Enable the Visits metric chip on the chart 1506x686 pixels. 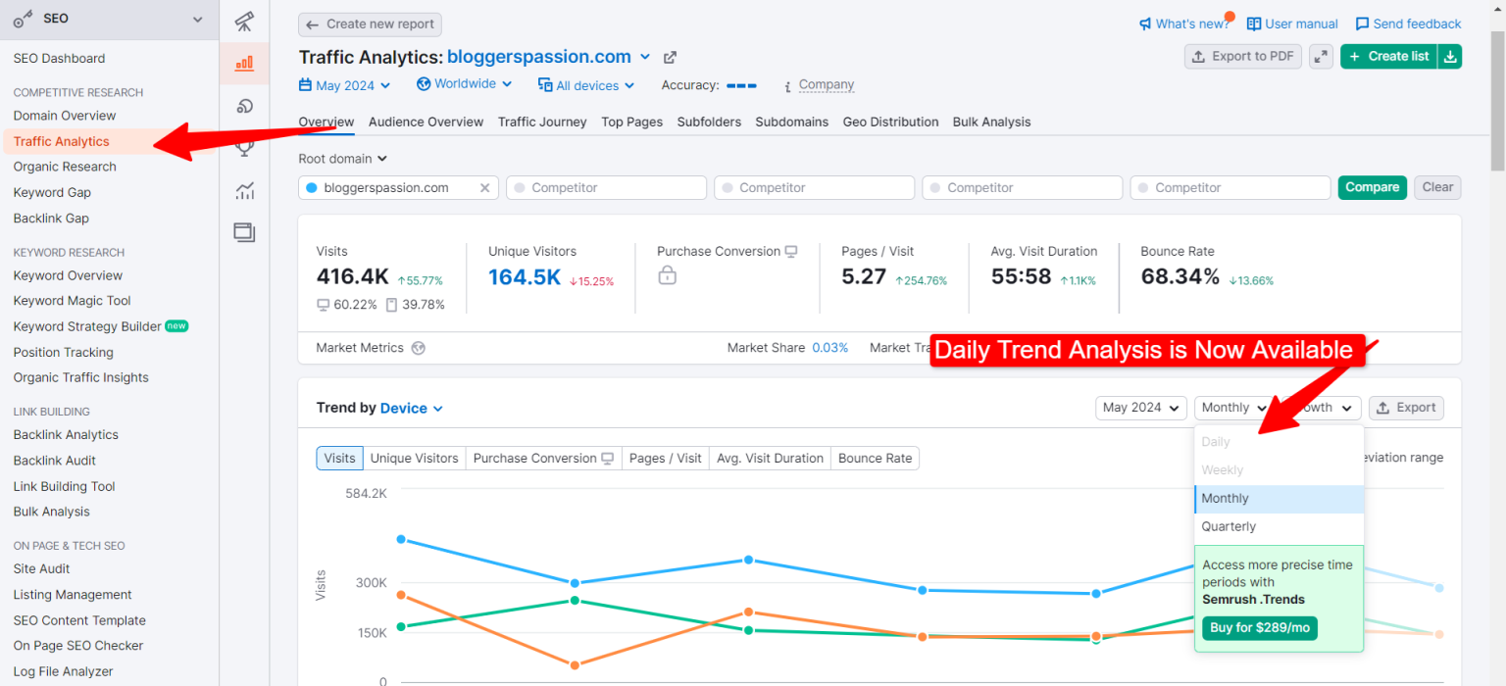pos(339,458)
